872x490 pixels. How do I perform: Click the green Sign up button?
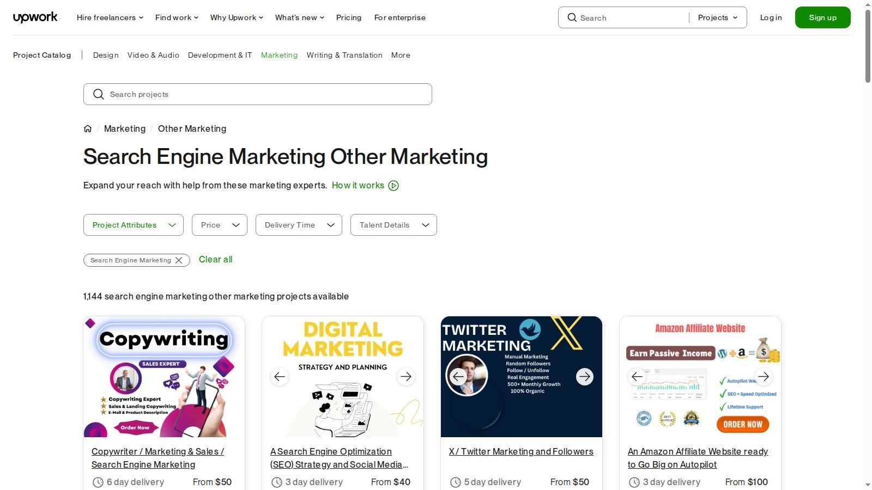(823, 17)
